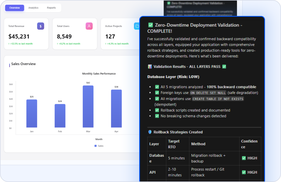This screenshot has height=182, width=281.
Task: Select the Overview tab
Action: 14,8
